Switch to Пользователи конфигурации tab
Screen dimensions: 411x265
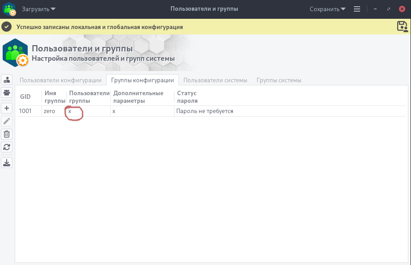[61, 80]
